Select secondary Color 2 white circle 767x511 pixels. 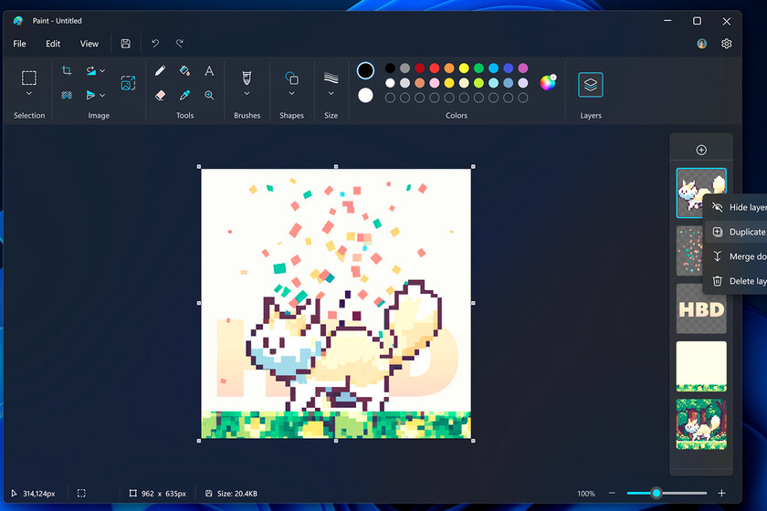(x=365, y=95)
